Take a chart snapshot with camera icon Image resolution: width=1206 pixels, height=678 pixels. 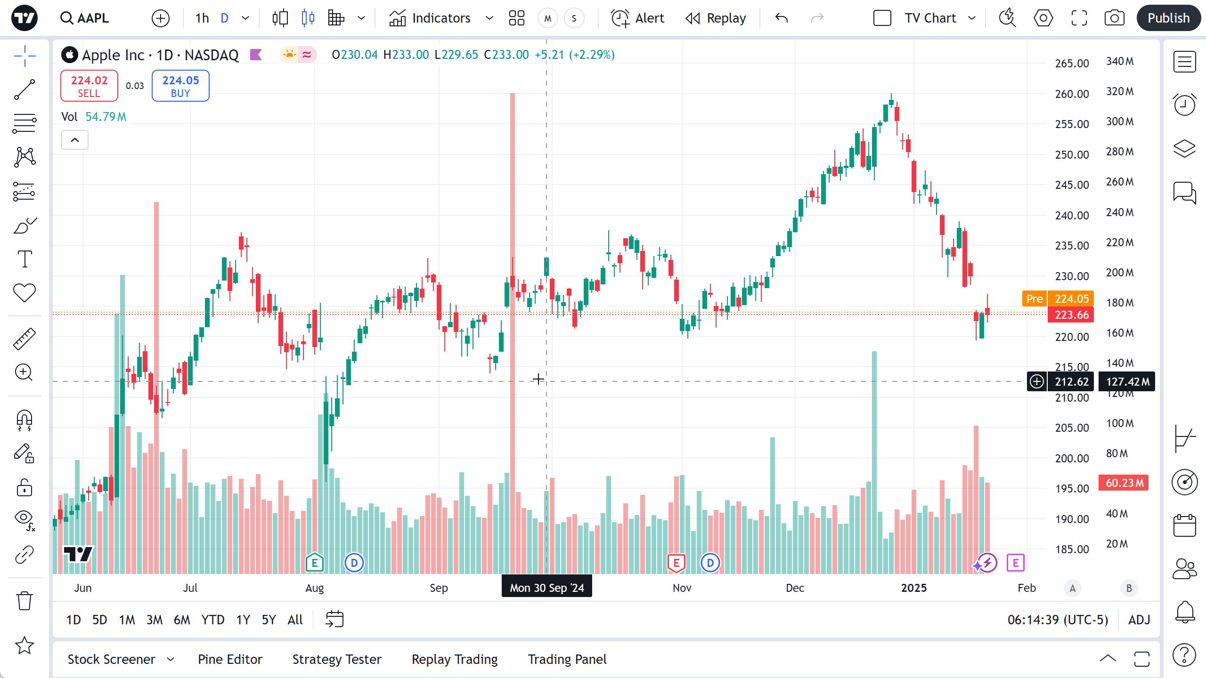pos(1114,18)
